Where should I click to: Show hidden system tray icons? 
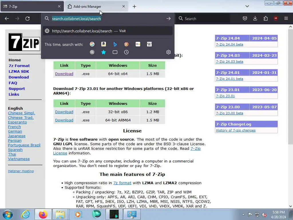[243, 215]
